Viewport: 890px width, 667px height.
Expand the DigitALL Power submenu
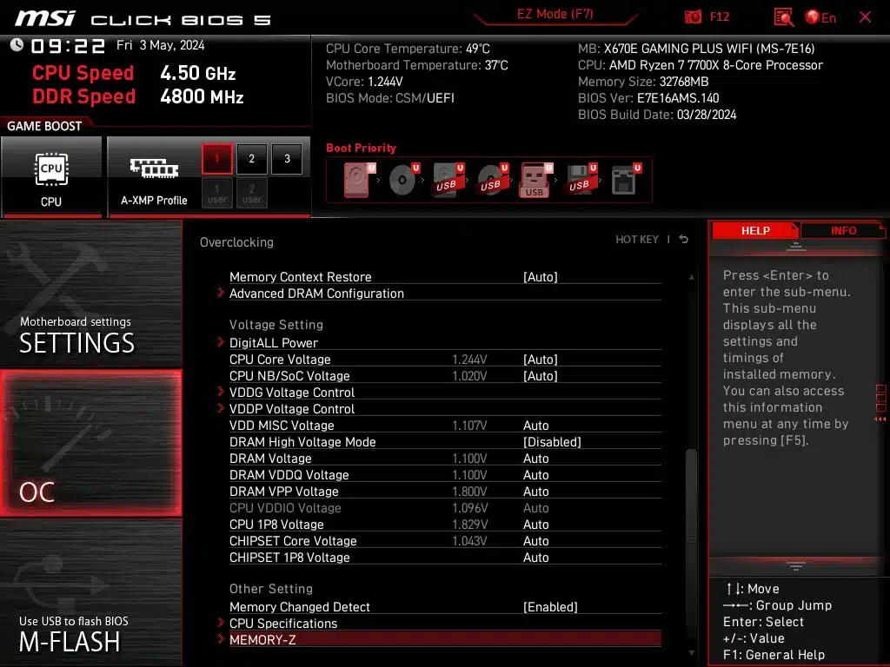274,343
